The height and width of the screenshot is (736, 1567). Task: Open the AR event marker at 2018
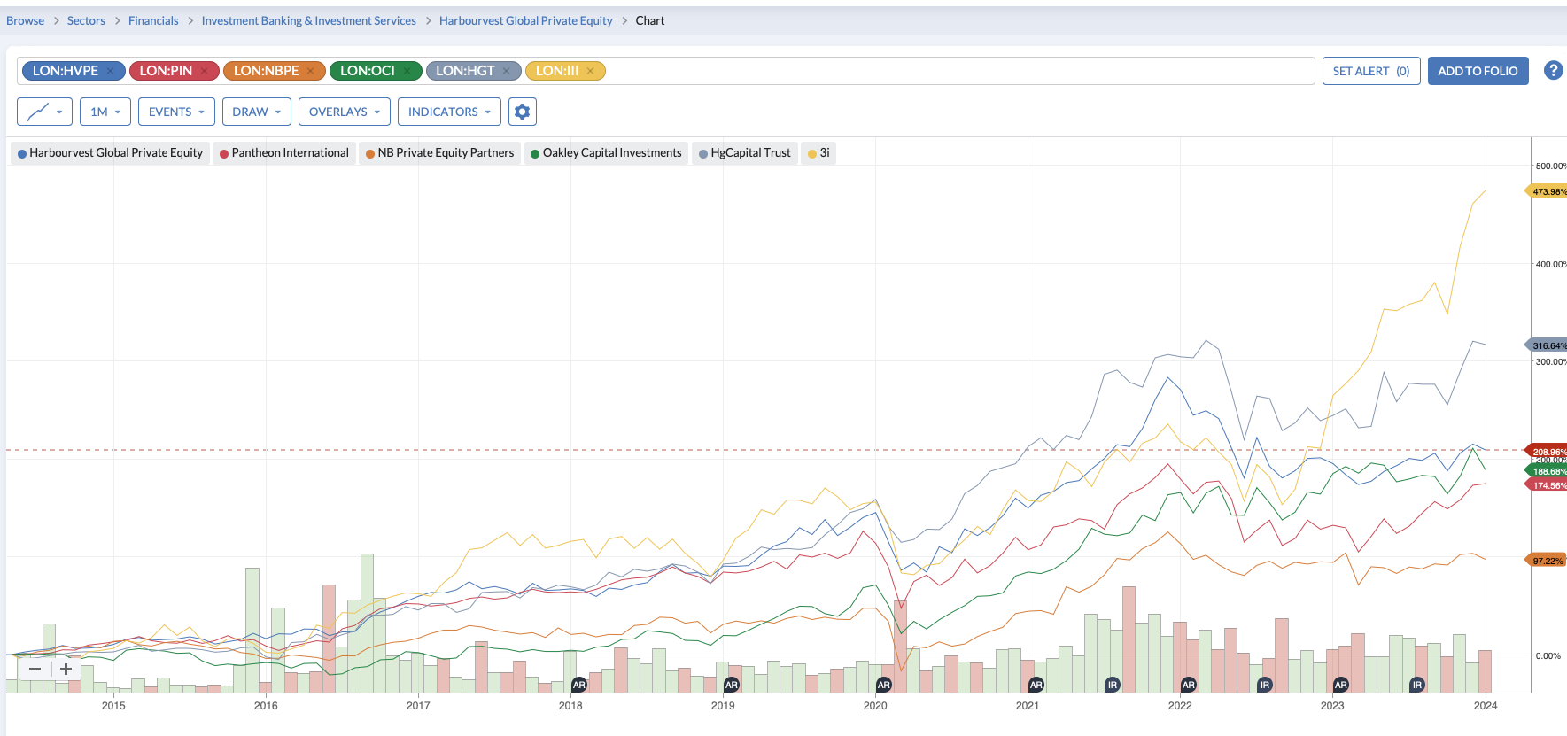tap(578, 685)
